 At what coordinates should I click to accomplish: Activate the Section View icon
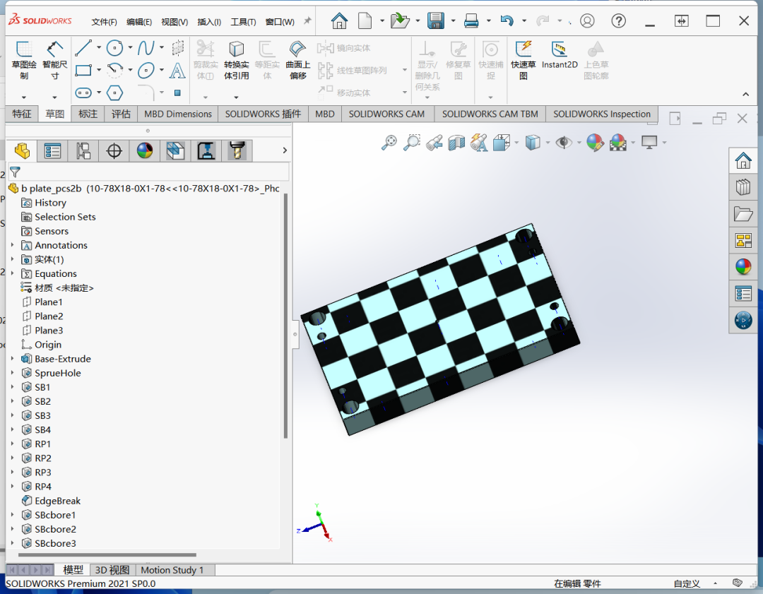coord(456,143)
